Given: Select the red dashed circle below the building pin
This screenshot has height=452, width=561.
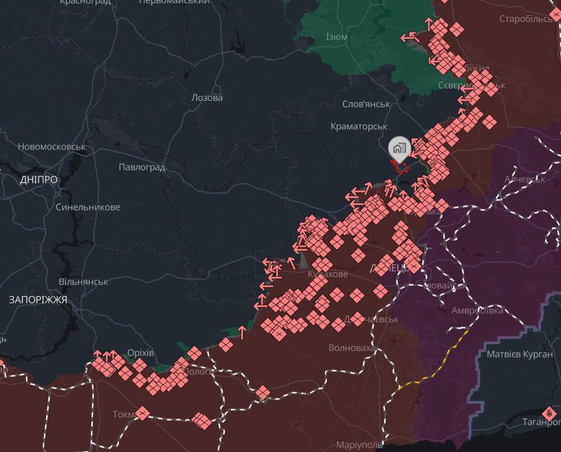Looking at the screenshot, I should tap(401, 167).
